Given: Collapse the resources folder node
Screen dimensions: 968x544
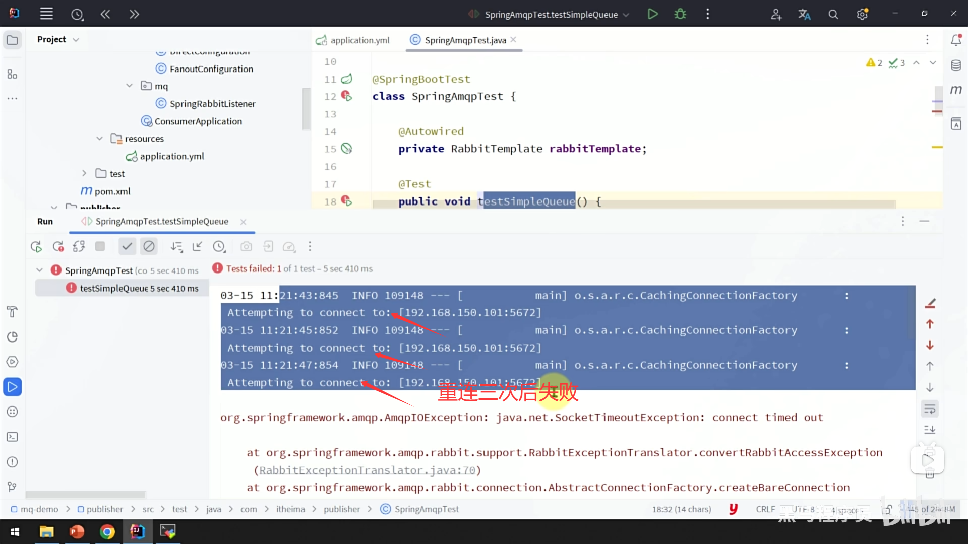Looking at the screenshot, I should [x=99, y=139].
